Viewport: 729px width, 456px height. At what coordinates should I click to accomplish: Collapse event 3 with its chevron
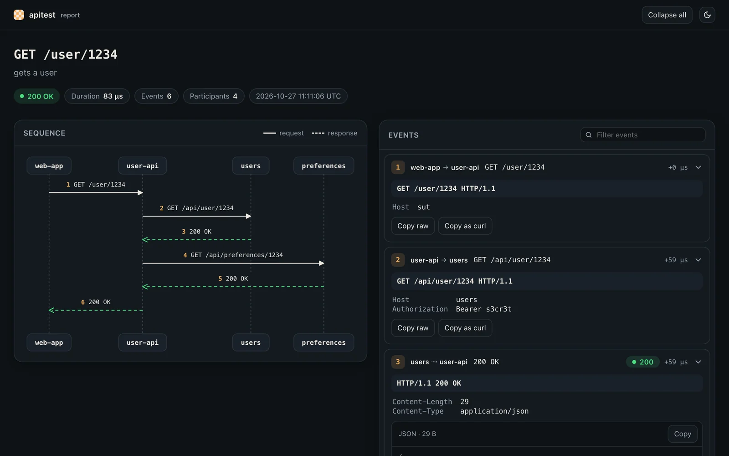click(698, 362)
